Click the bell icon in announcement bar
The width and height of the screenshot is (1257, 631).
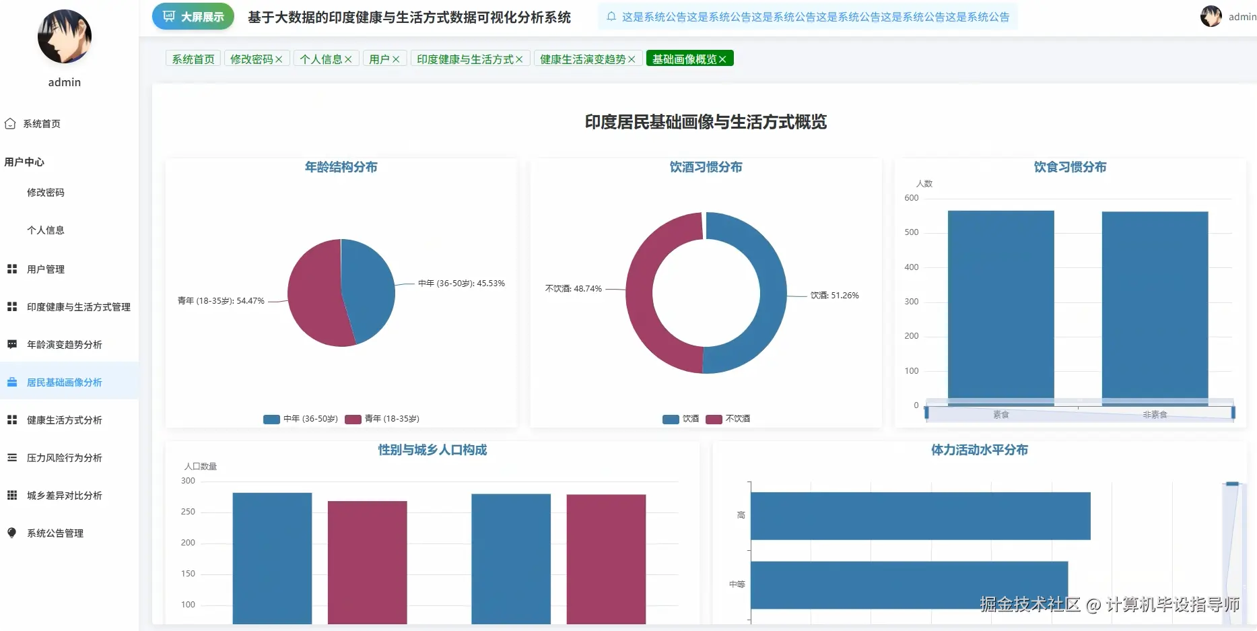pyautogui.click(x=611, y=17)
